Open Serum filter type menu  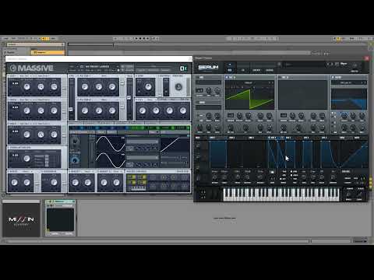pos(346,82)
